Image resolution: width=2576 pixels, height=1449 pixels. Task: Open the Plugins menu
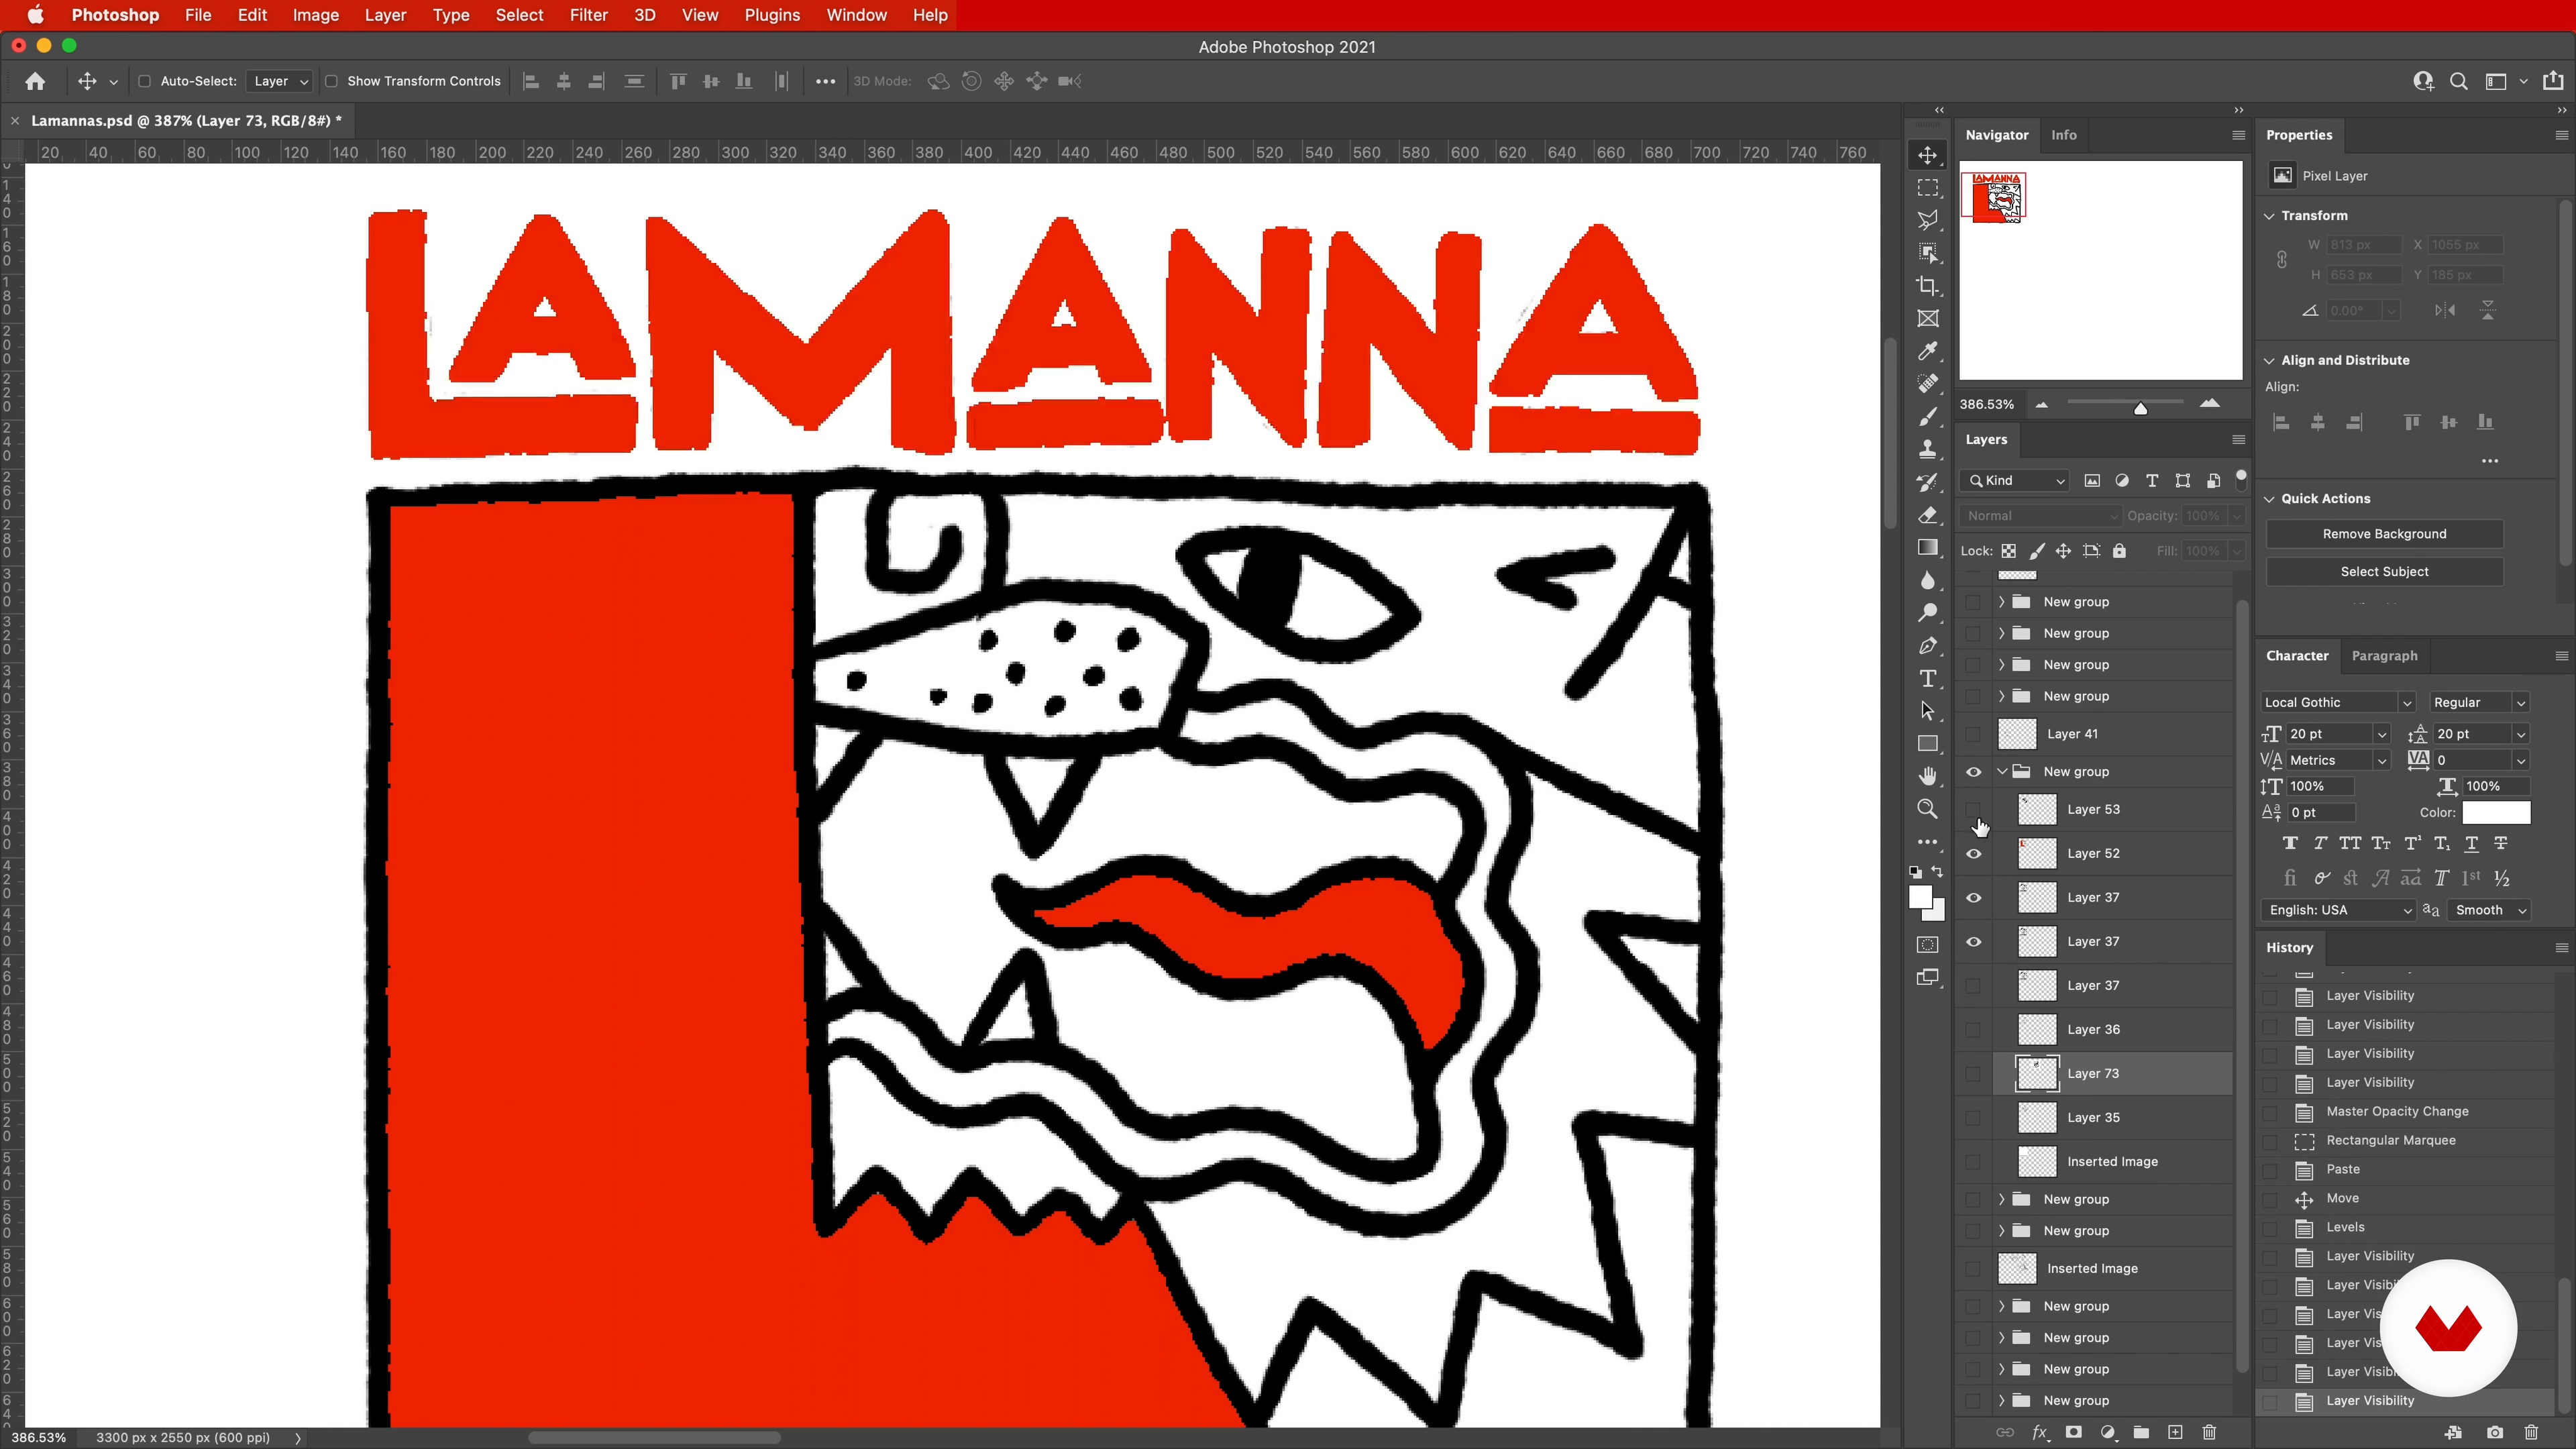(771, 15)
